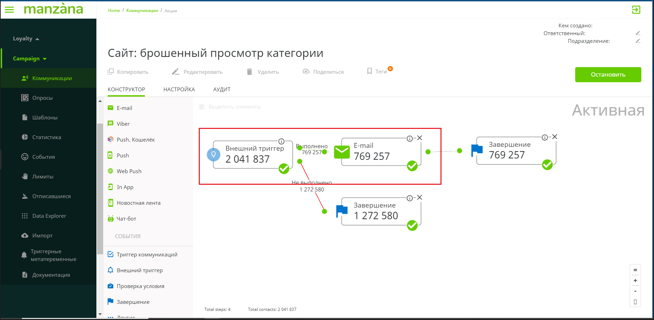Open the hamburger menu next to manzana logo

pyautogui.click(x=9, y=10)
